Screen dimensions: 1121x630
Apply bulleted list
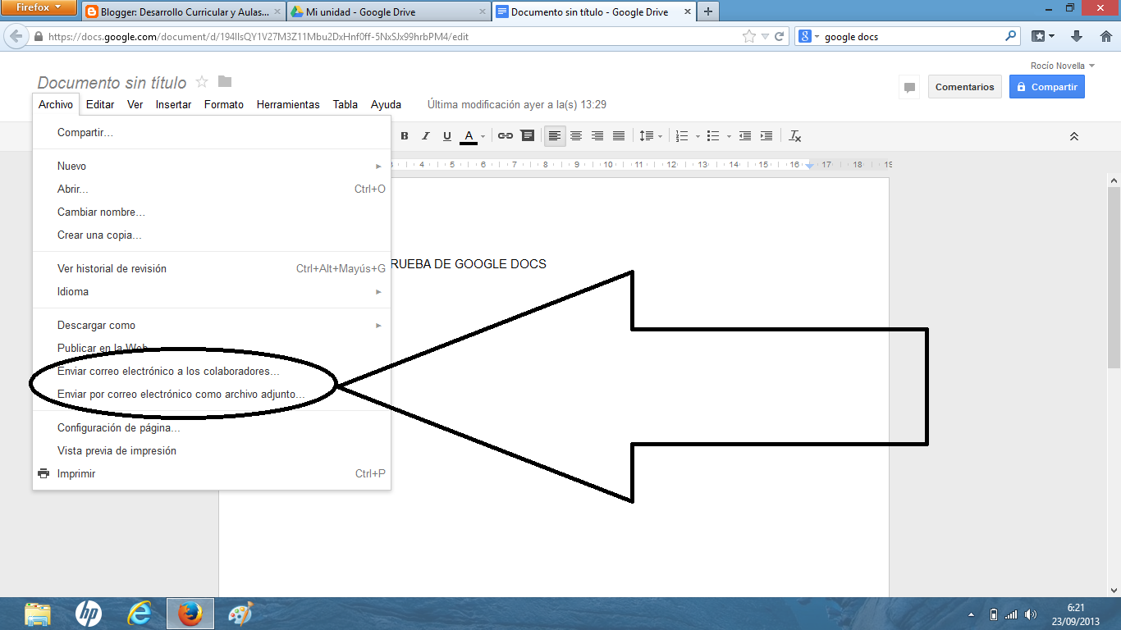coord(713,136)
